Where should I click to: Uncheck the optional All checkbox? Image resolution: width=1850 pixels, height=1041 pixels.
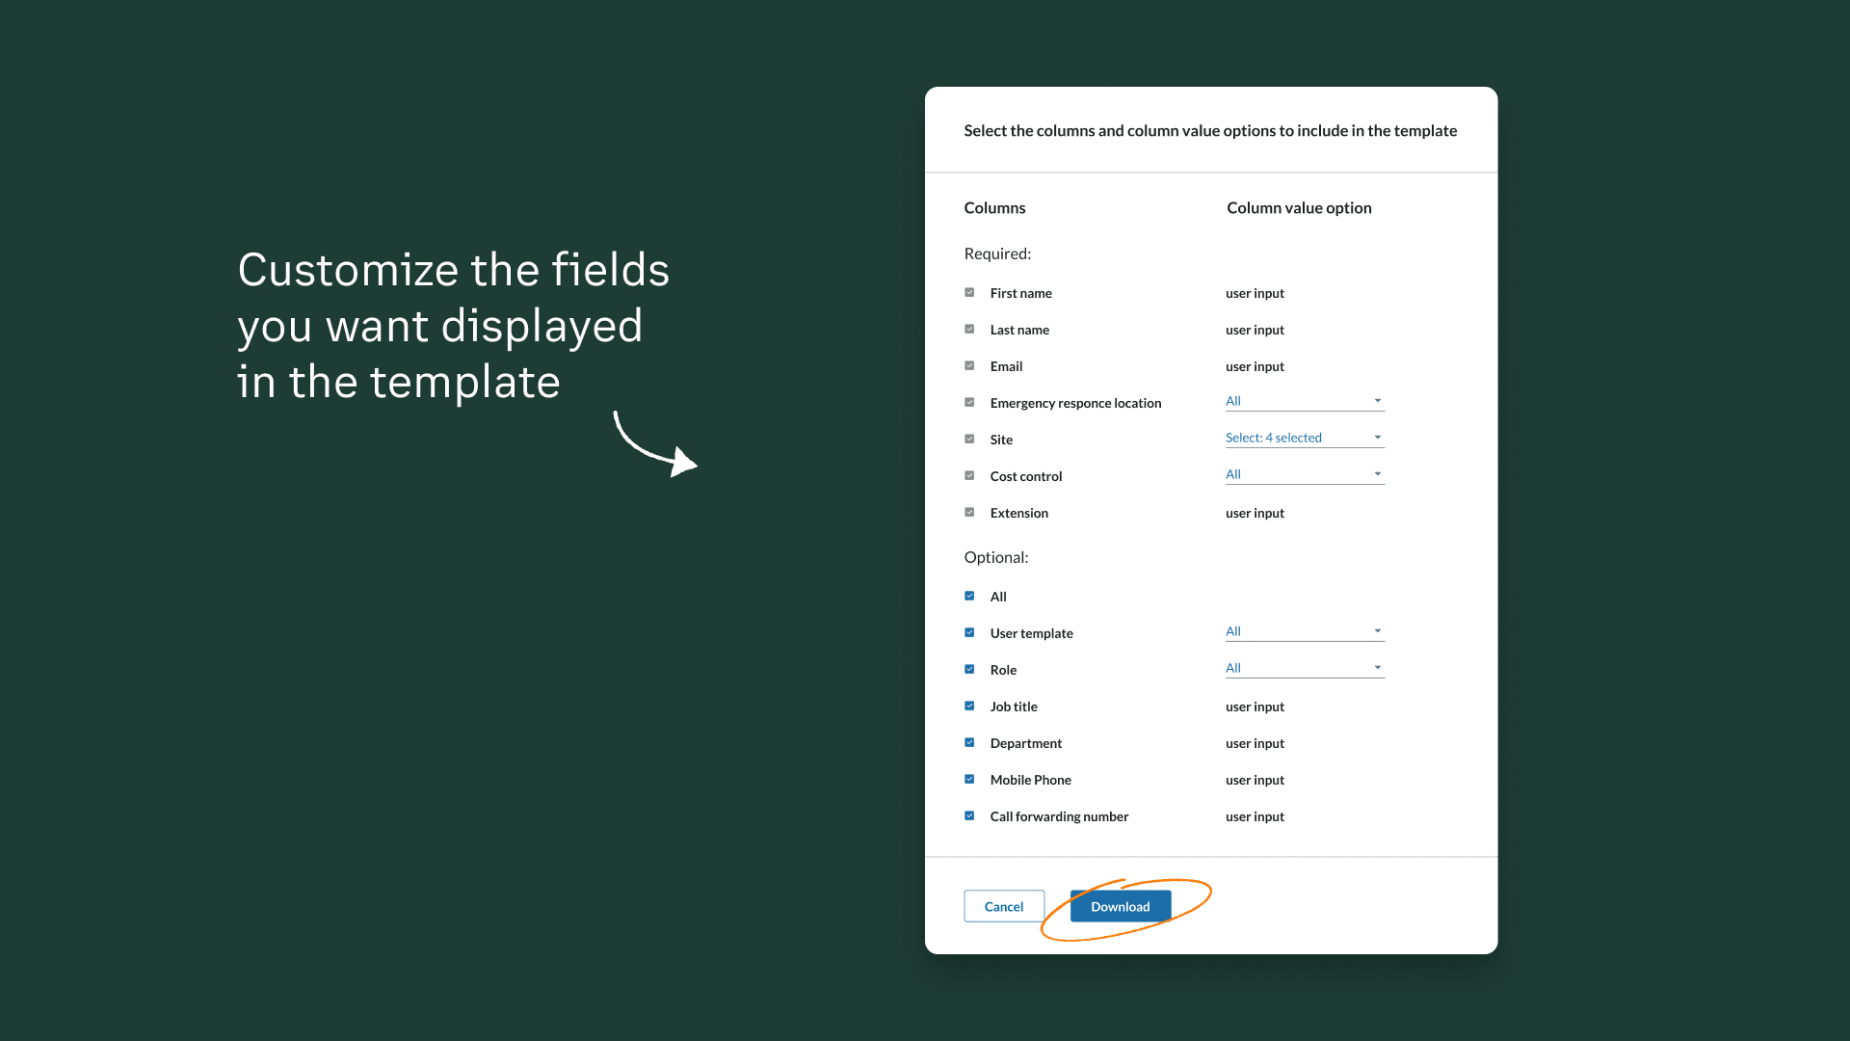(x=969, y=596)
